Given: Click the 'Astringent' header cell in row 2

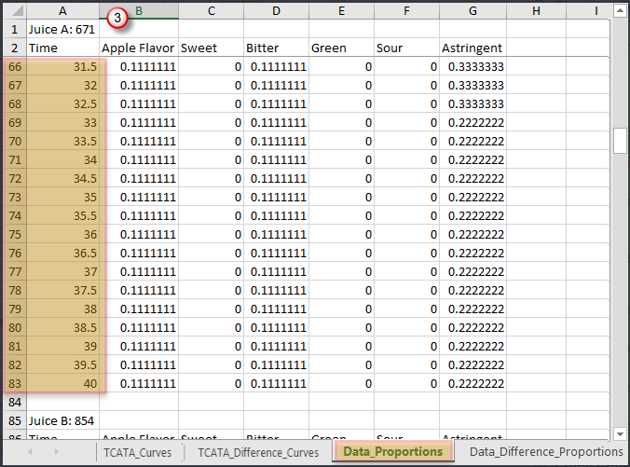Looking at the screenshot, I should pos(472,48).
